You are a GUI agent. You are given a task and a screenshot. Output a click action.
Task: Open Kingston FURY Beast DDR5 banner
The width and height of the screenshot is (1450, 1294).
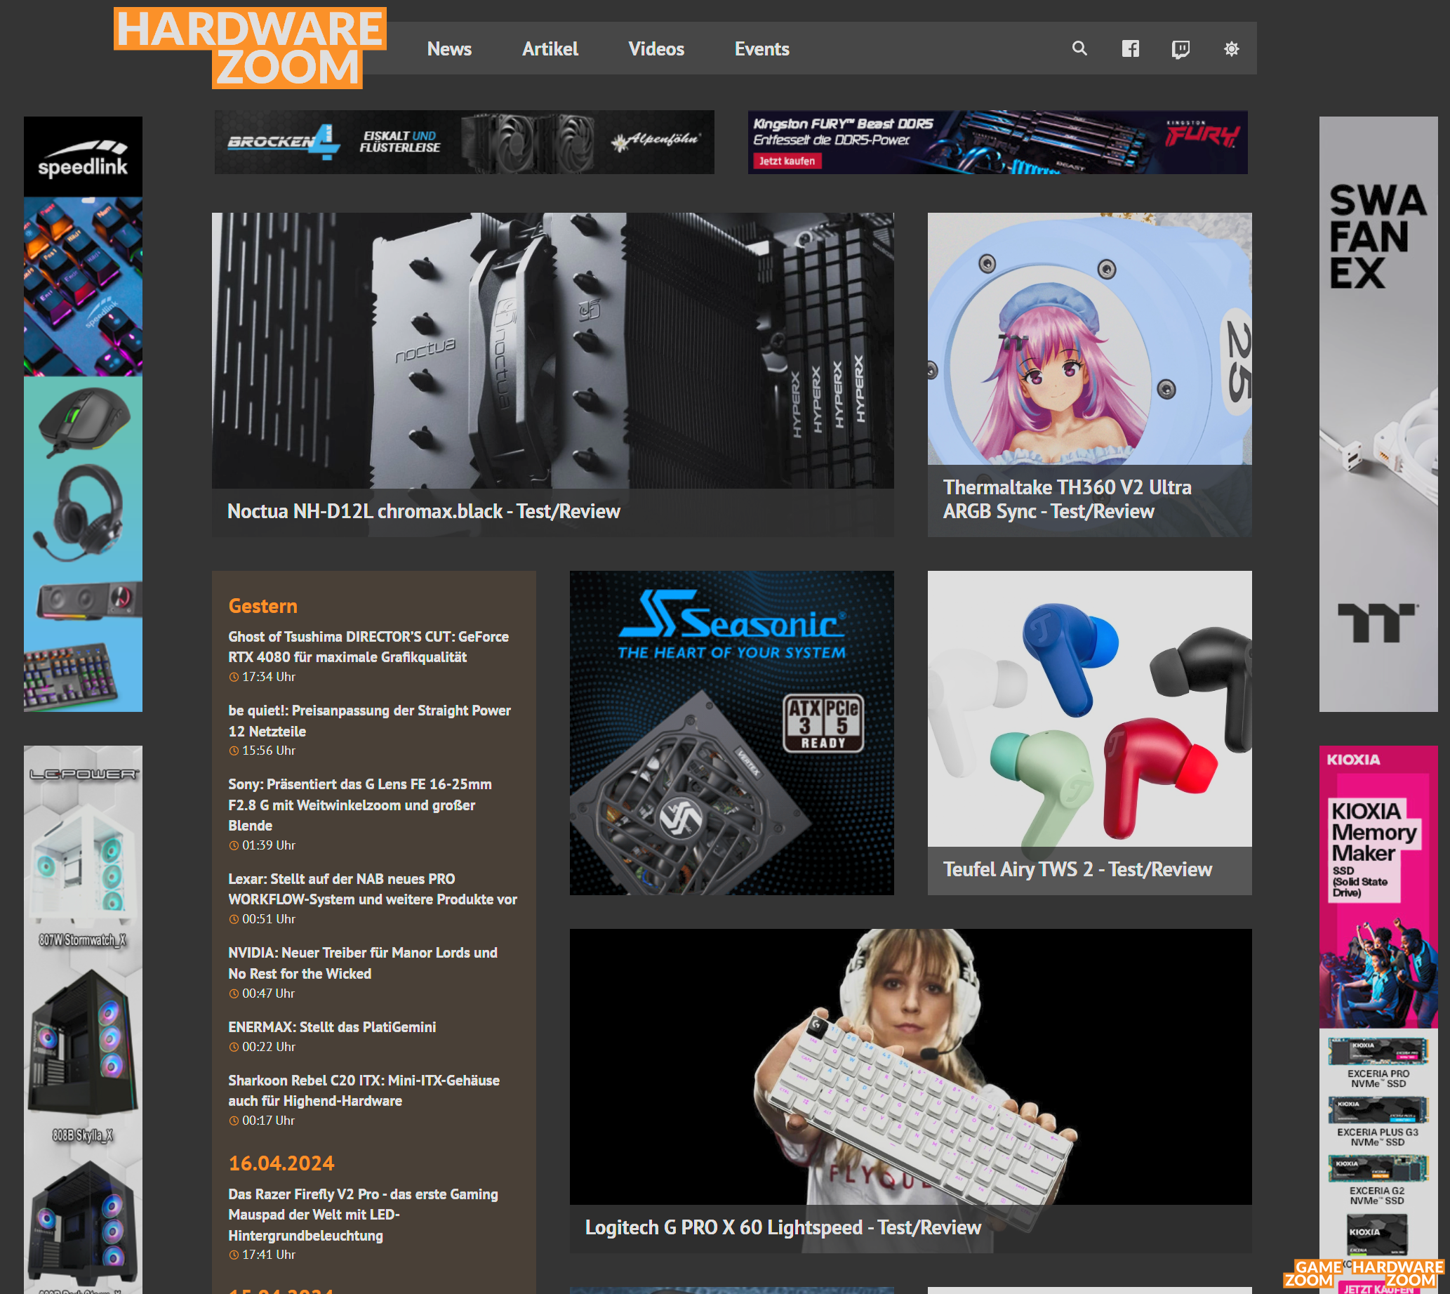point(997,143)
